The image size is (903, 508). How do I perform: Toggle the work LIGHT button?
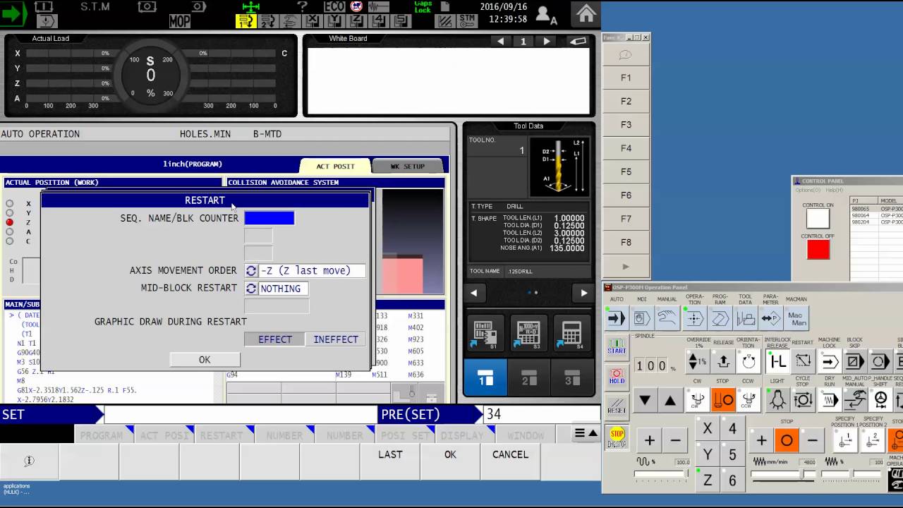[777, 400]
